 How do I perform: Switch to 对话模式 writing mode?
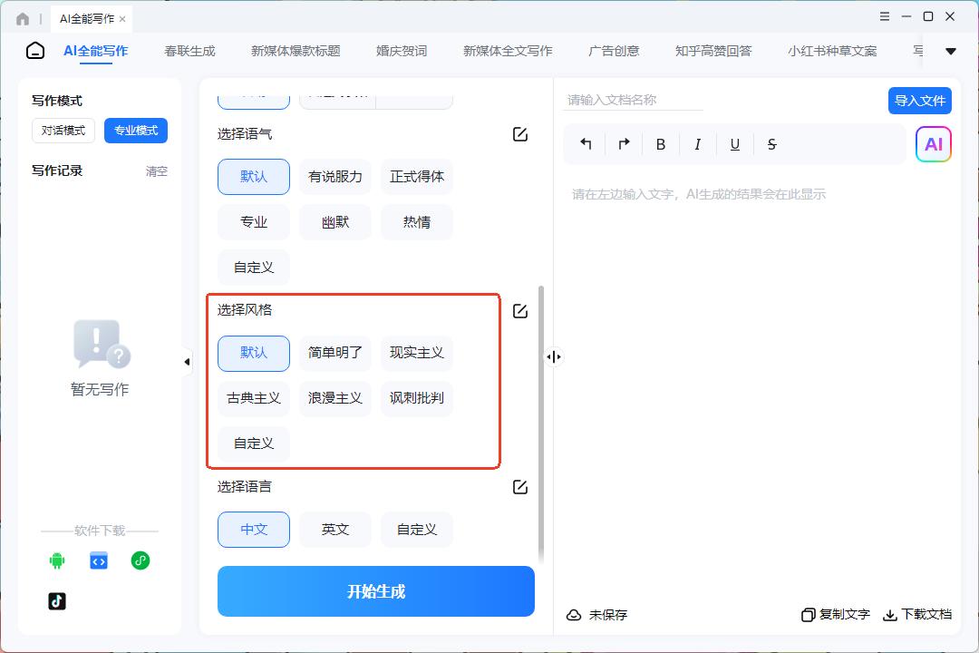coord(63,131)
